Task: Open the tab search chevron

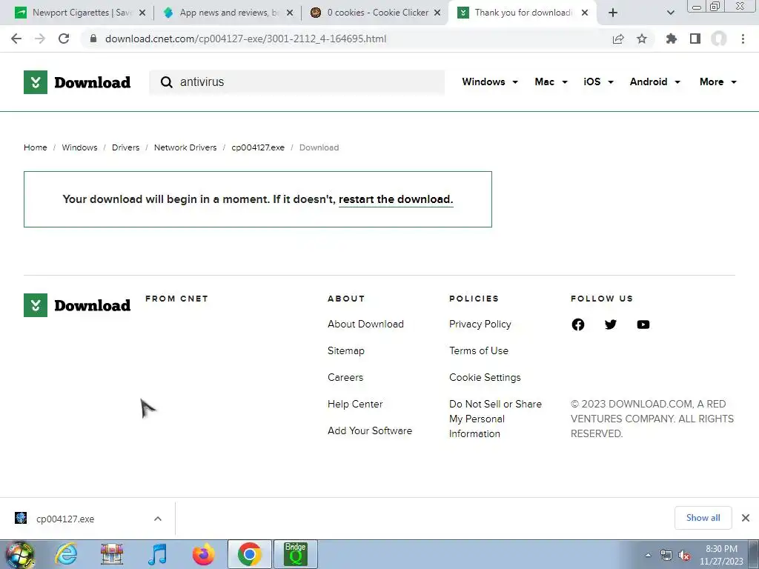Action: (x=670, y=13)
